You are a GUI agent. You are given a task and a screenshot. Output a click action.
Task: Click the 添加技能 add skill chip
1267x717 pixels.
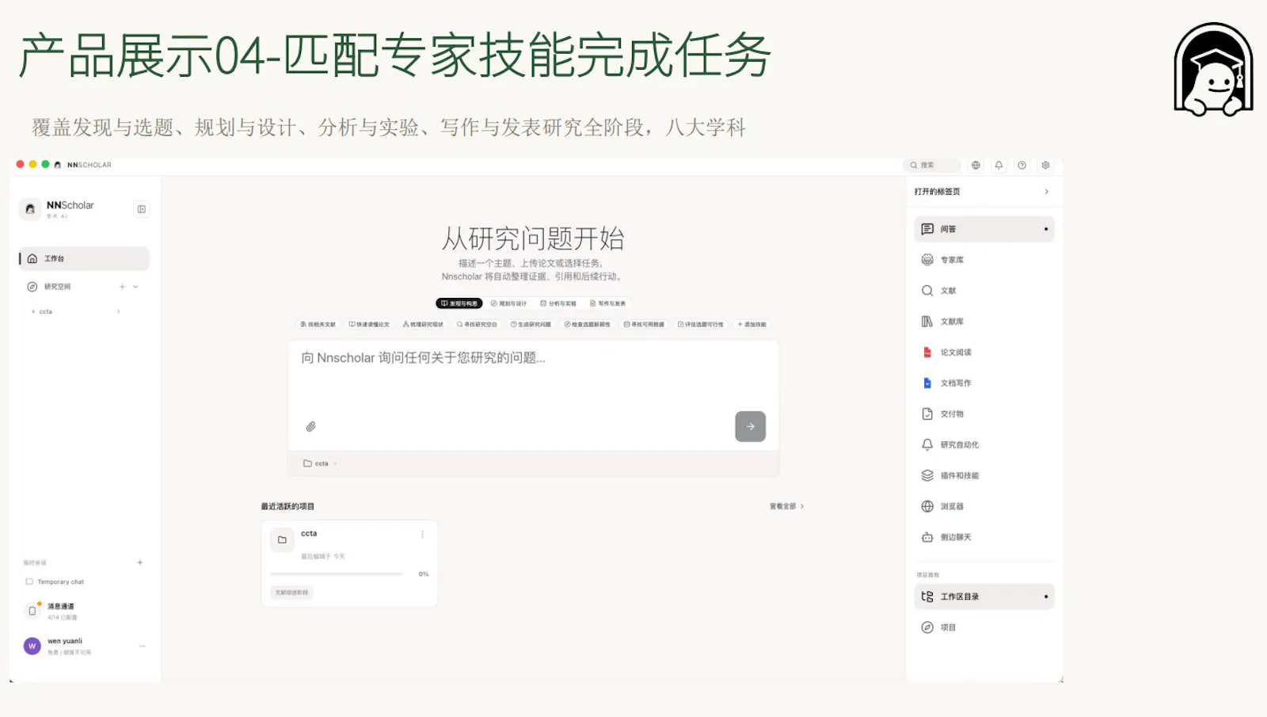(x=752, y=325)
